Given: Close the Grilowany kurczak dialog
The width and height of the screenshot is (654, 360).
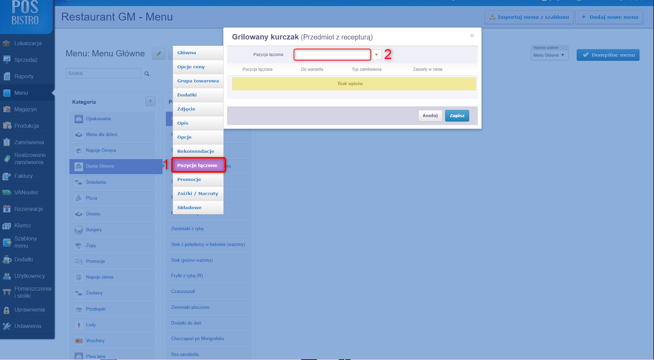Looking at the screenshot, I should pos(472,36).
